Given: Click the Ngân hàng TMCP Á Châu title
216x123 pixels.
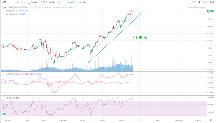Looking at the screenshot, I should [x=14, y=7].
